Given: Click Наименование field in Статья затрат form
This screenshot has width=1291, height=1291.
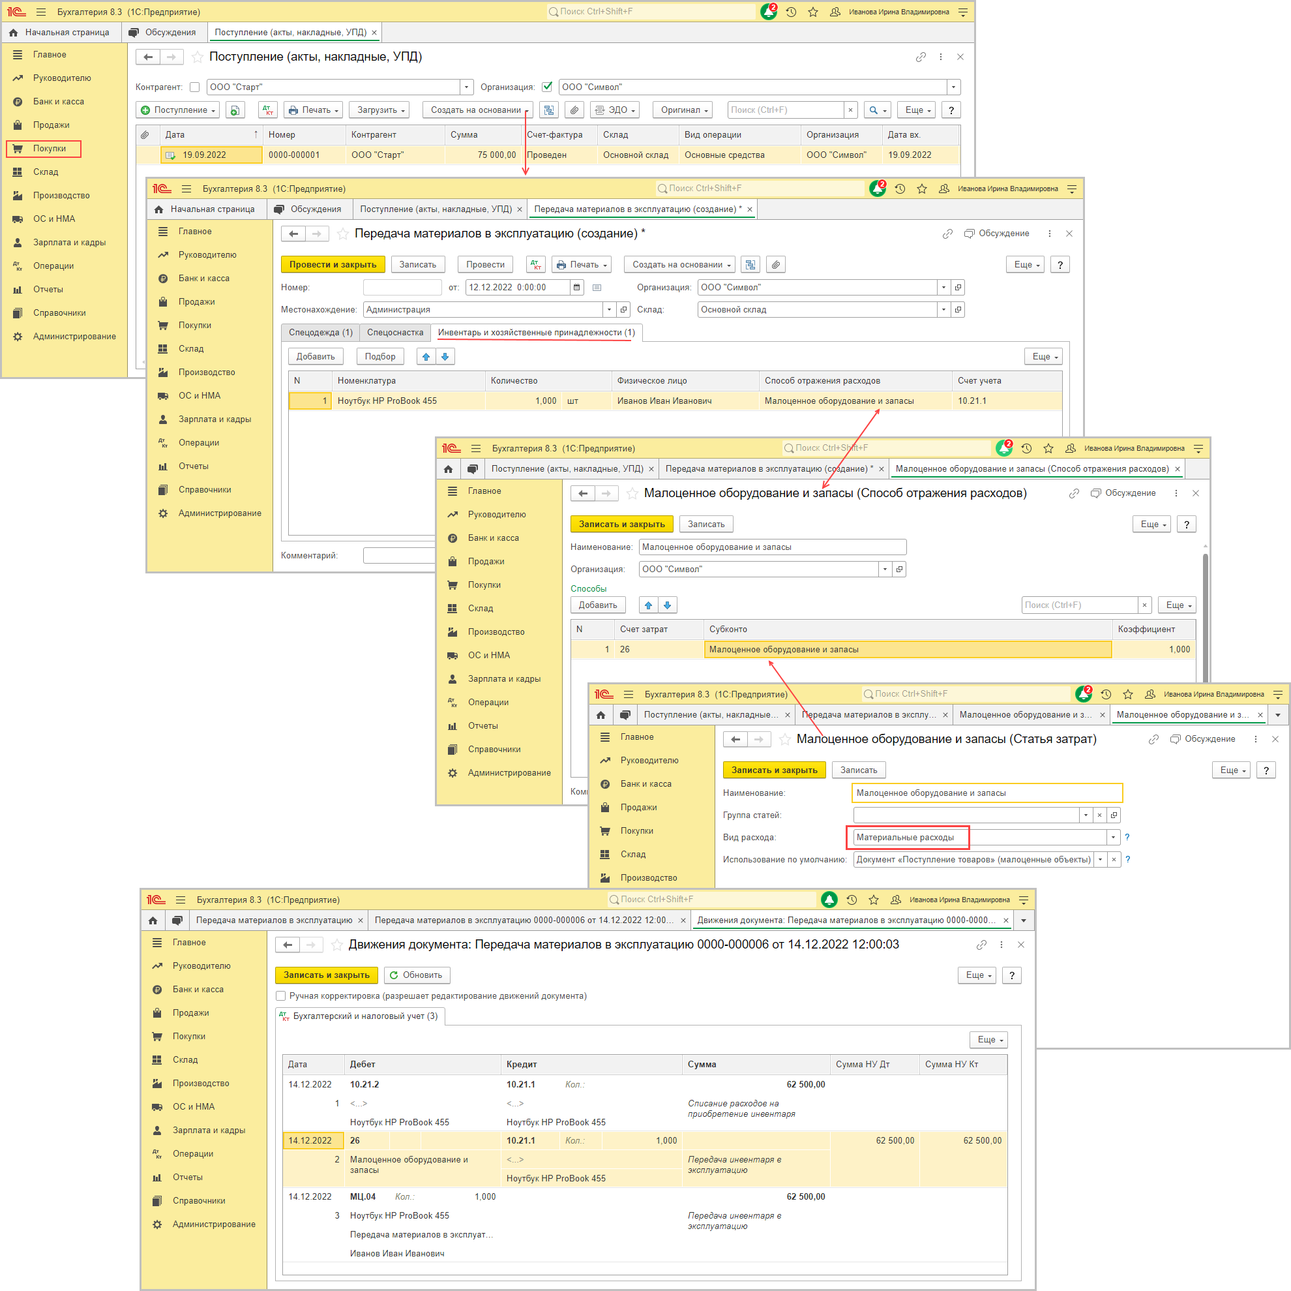Looking at the screenshot, I should [x=987, y=793].
